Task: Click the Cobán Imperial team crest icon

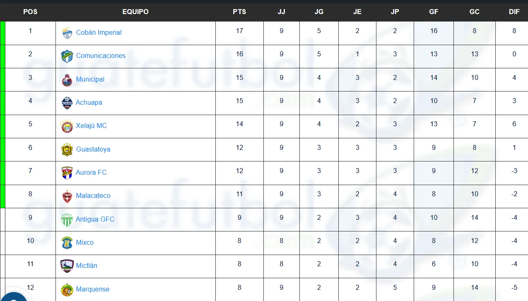Action: point(67,33)
